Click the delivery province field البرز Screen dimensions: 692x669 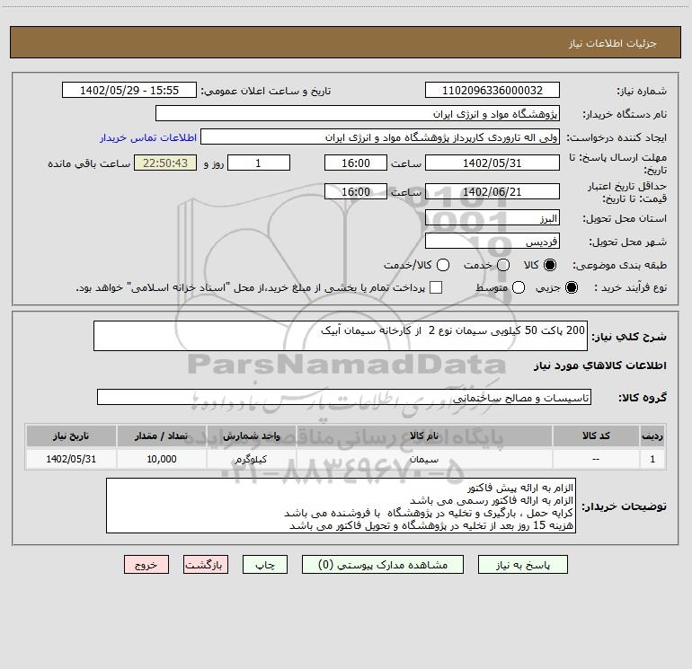coord(492,218)
